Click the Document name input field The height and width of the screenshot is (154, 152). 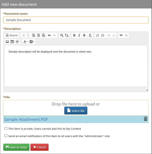point(76,20)
